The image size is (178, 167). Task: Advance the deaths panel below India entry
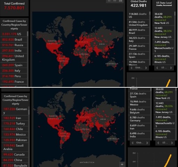point(147,143)
